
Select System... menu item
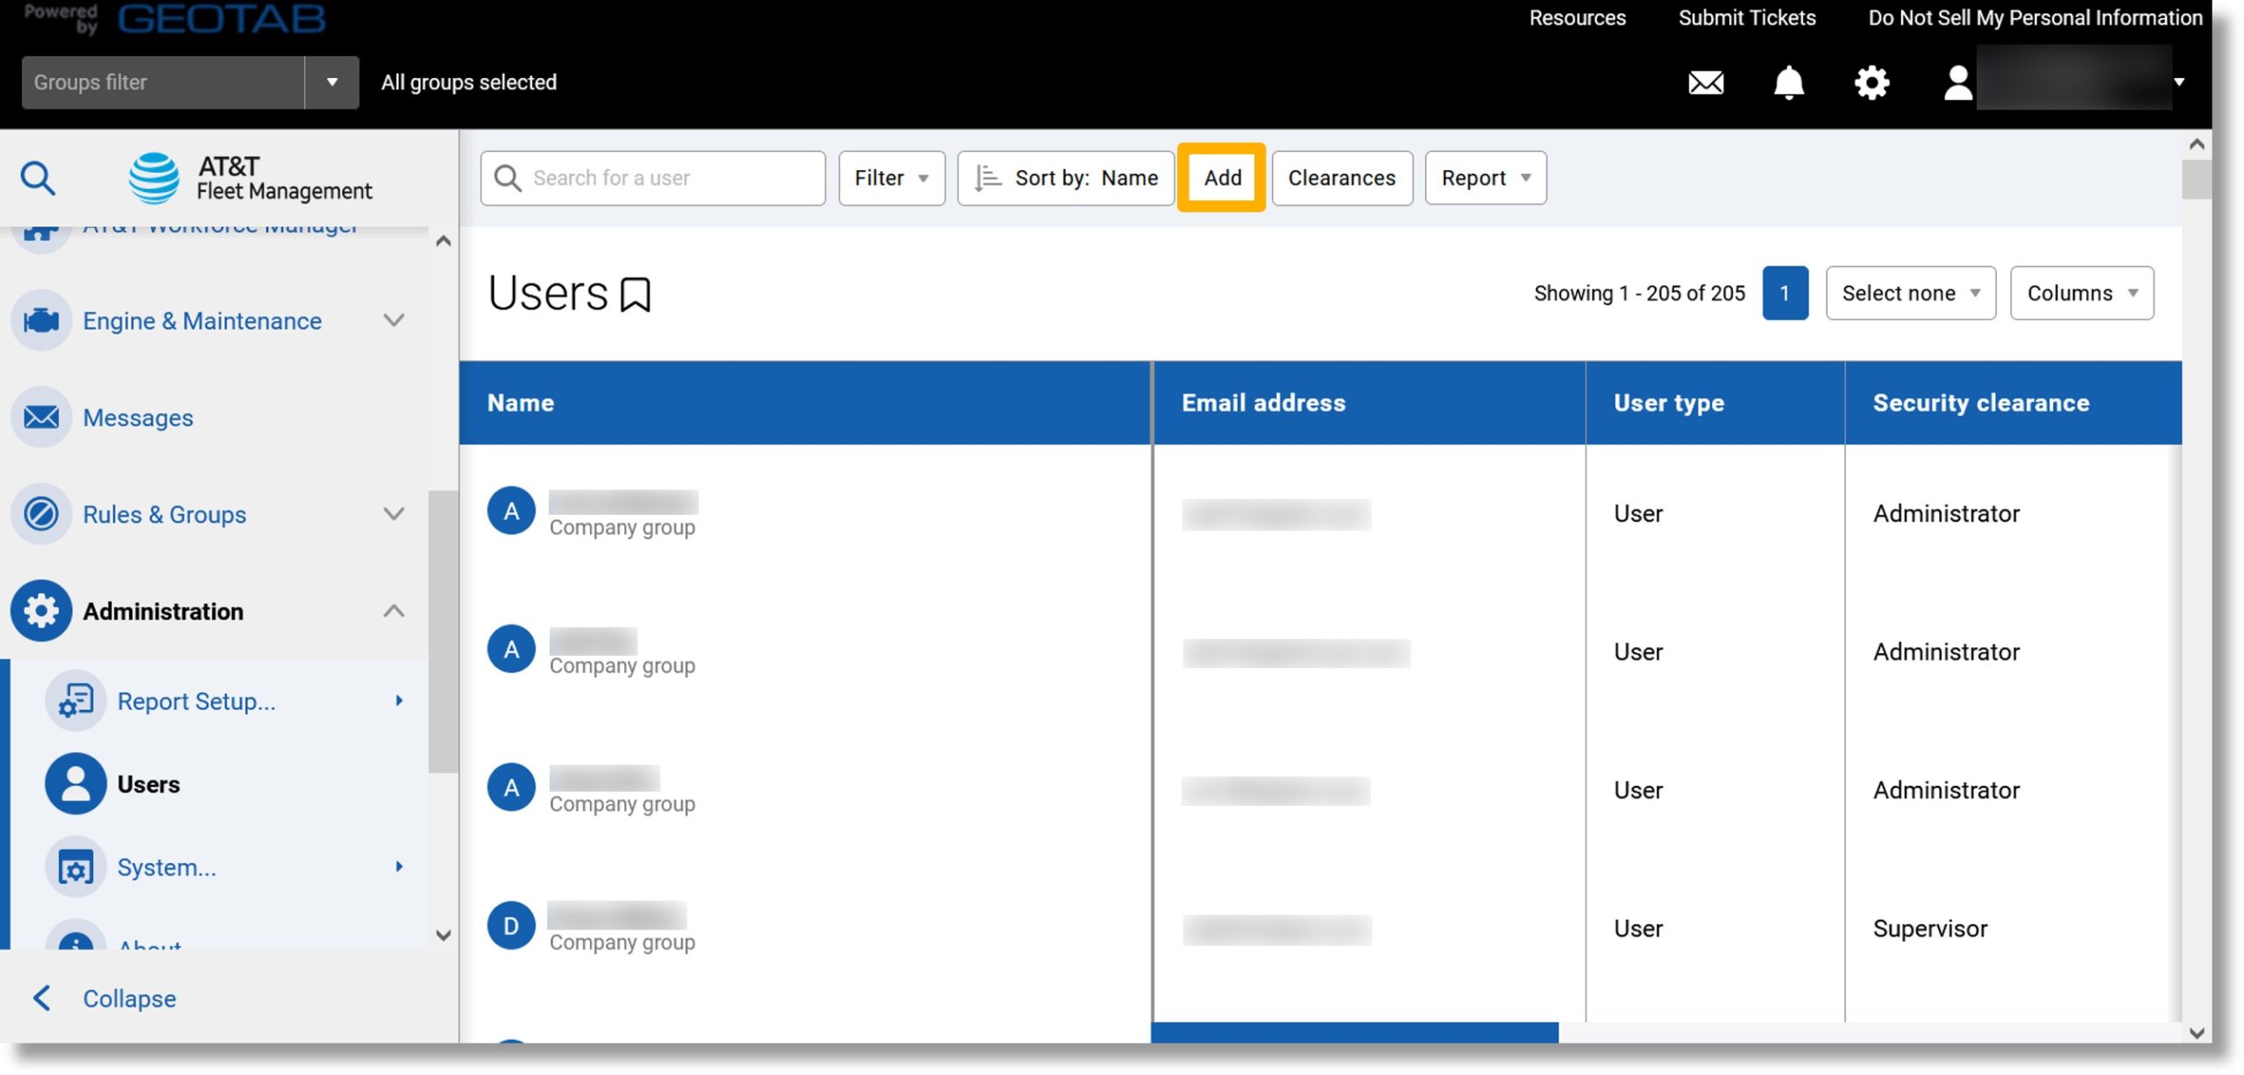[167, 867]
